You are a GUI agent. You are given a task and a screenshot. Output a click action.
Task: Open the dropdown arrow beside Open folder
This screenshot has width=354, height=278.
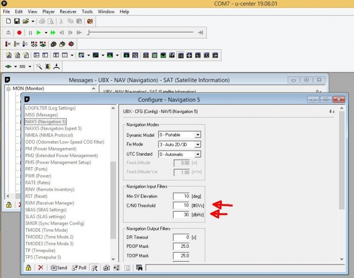(33, 21)
